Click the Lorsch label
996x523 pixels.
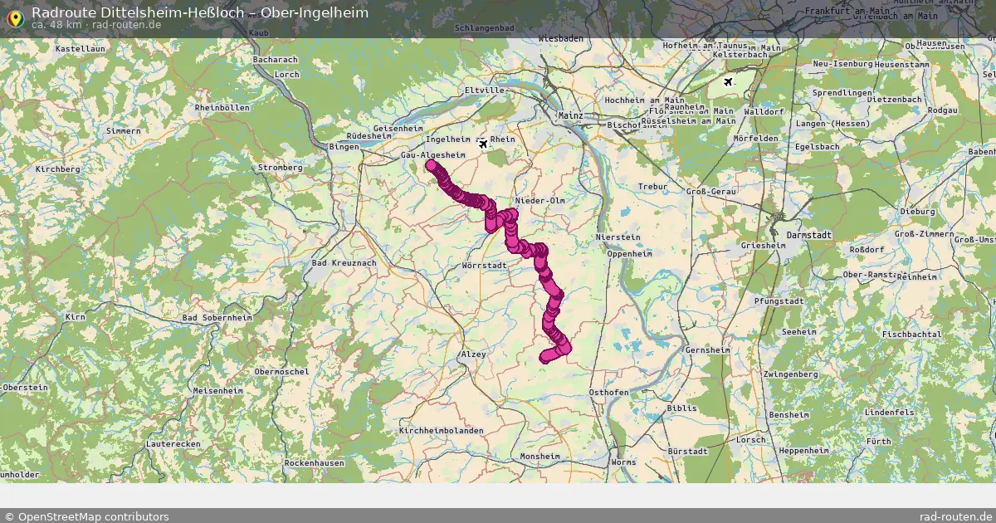pos(751,439)
